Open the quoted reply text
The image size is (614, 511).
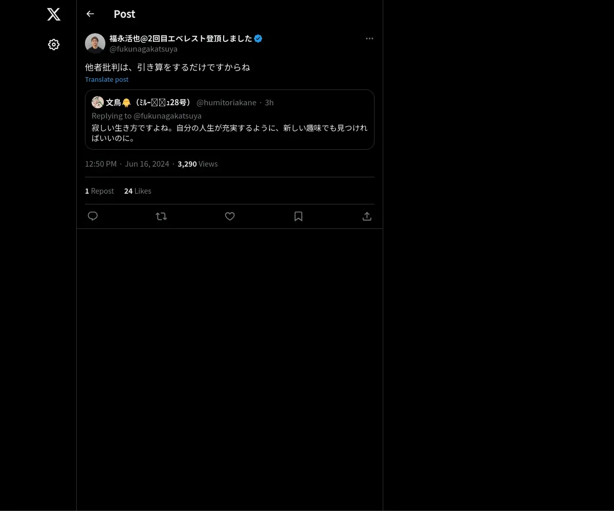click(x=230, y=133)
